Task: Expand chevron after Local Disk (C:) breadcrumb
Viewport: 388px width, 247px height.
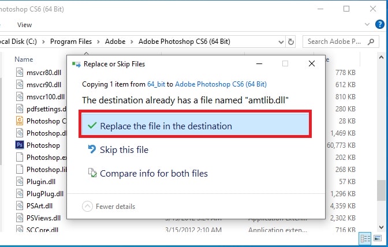Action: click(43, 42)
